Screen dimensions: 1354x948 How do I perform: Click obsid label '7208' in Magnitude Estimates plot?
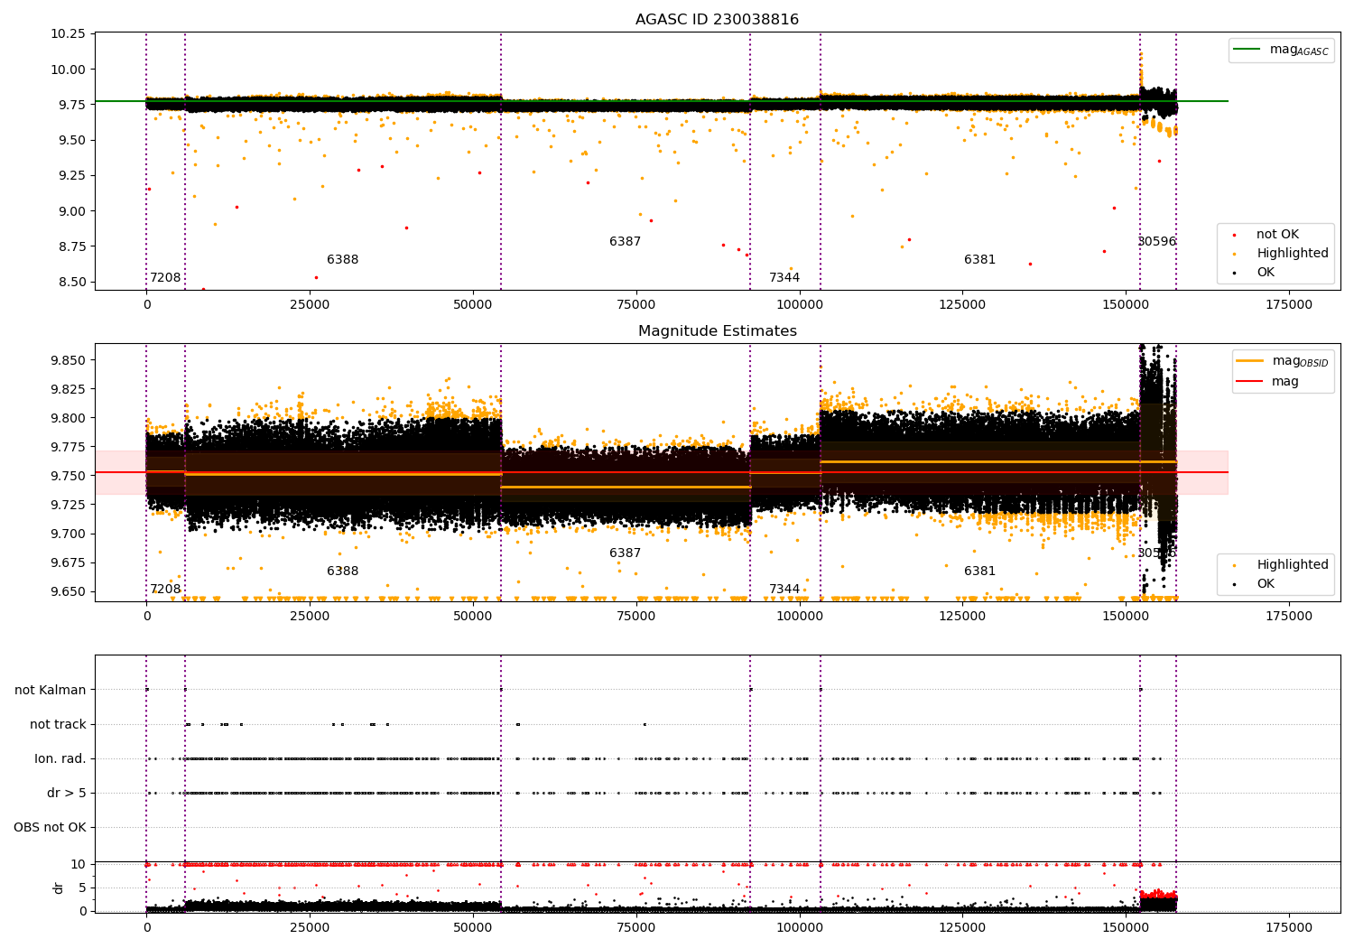[165, 590]
